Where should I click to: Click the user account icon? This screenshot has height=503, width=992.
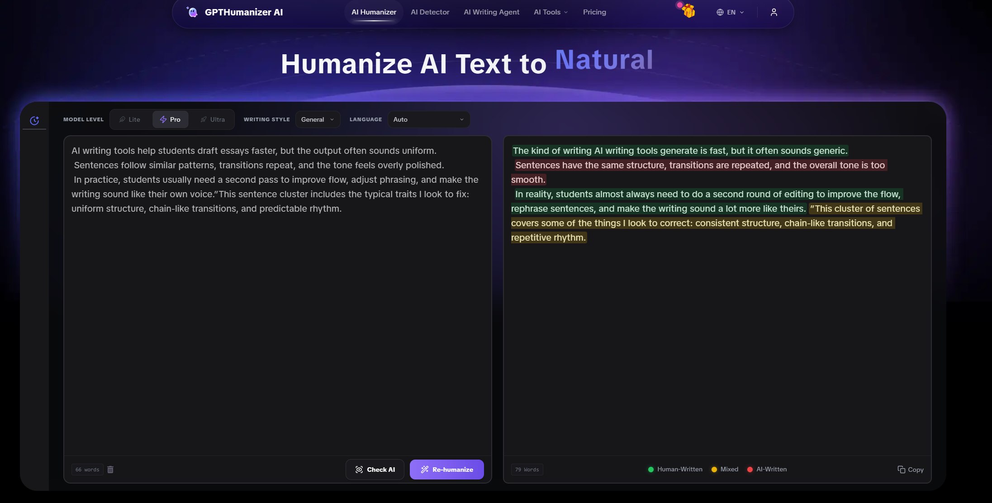click(774, 12)
